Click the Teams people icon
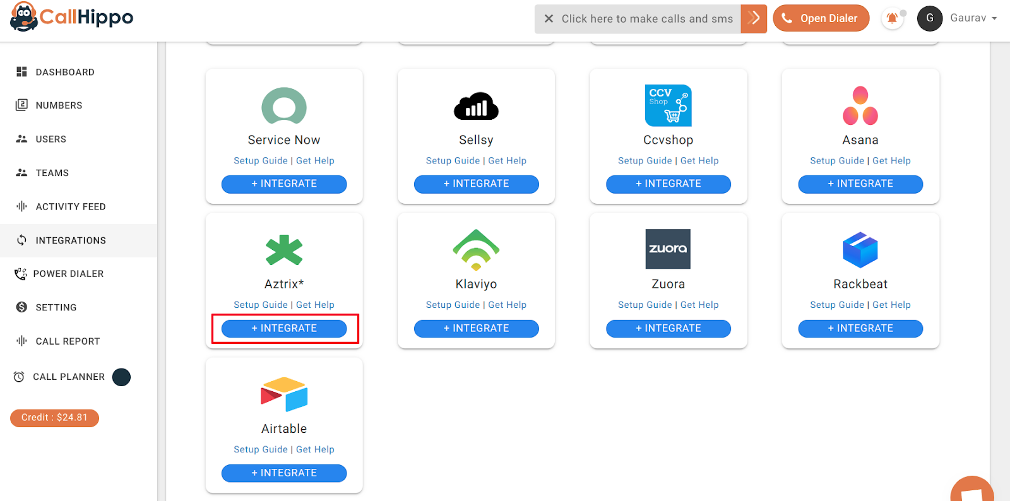1010x501 pixels. coord(21,172)
